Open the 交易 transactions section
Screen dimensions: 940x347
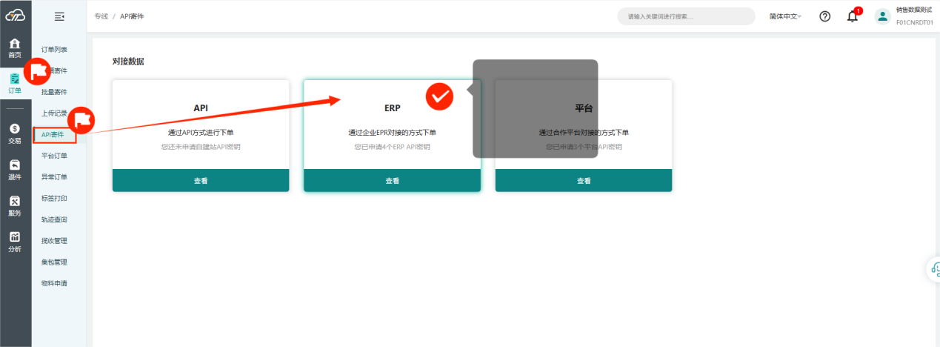tap(15, 133)
